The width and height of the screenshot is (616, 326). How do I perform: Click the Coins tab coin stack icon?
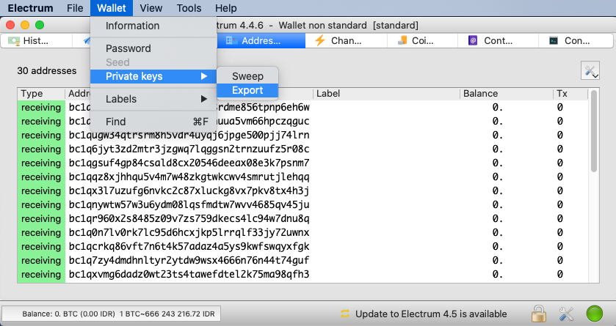point(402,40)
